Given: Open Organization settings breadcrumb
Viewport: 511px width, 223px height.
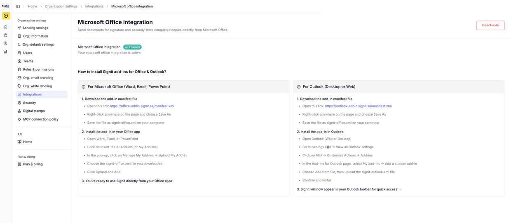Looking at the screenshot, I should (61, 7).
